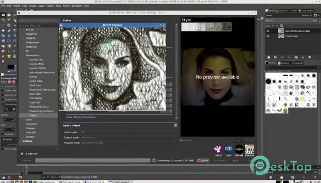Switch to the Patterns tab
This screenshot has height=183, width=321.
282,63
